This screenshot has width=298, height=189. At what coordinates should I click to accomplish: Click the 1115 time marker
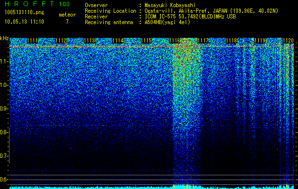(146, 41)
